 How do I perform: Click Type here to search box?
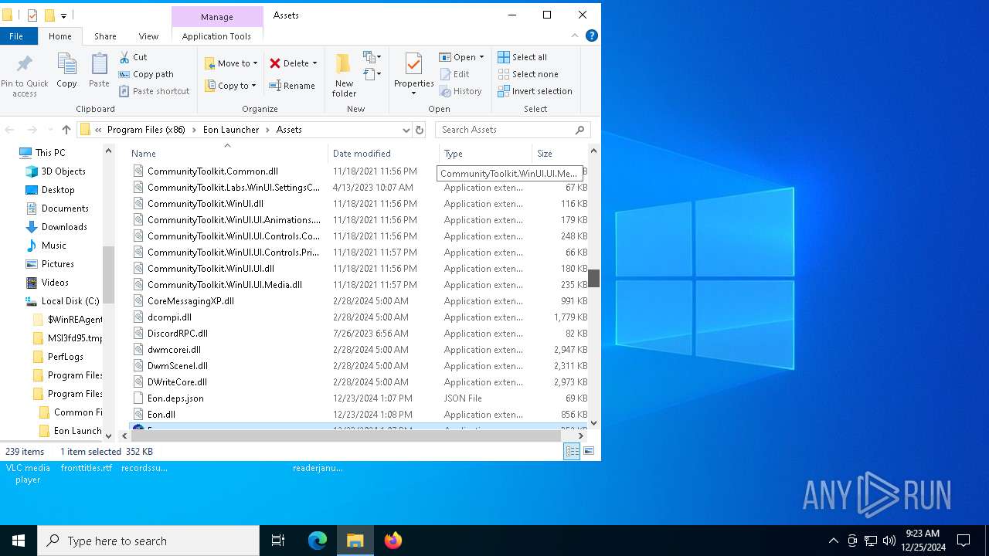[x=148, y=541]
